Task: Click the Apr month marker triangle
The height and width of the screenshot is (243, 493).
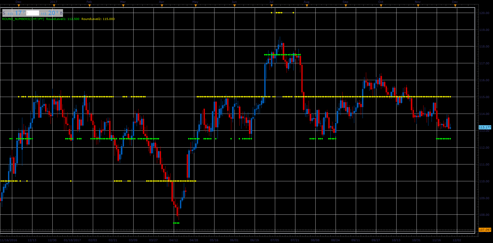Action: [162, 6]
